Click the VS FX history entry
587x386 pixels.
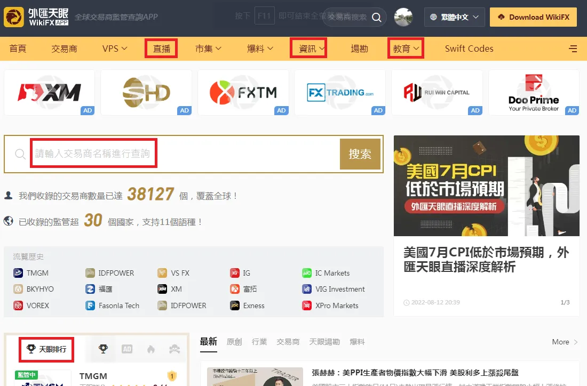(x=174, y=273)
